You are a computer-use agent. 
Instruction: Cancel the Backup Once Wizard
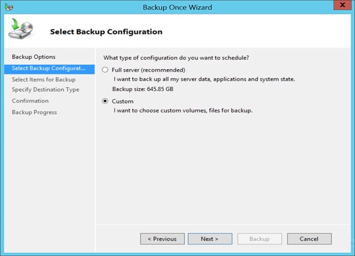pos(309,239)
